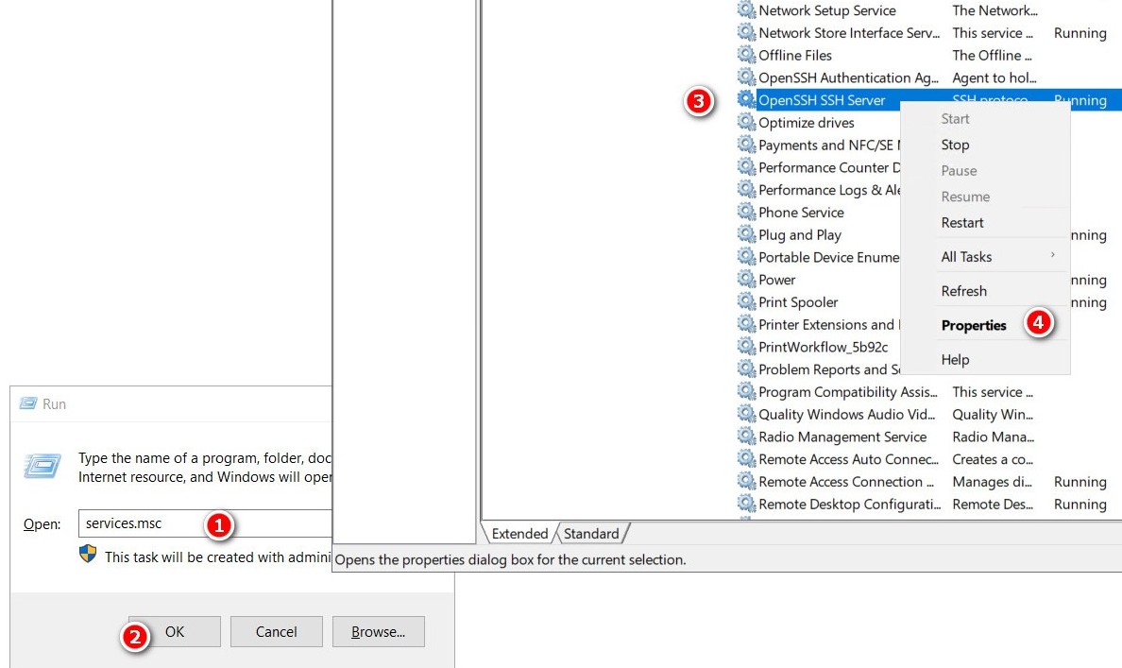Select the Phone Service row
Image resolution: width=1122 pixels, height=668 pixels.
click(x=801, y=212)
